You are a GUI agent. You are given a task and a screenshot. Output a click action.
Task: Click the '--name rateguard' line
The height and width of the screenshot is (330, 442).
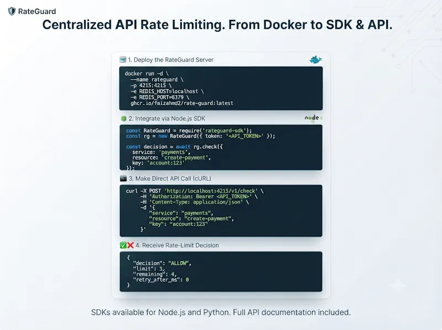tap(157, 80)
